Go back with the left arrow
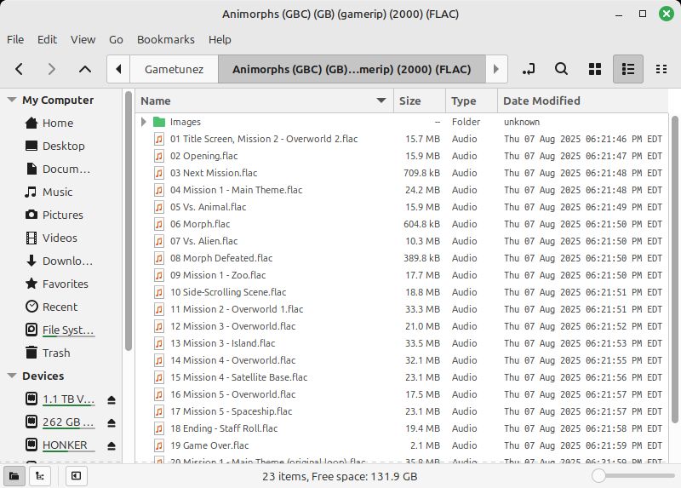Viewport: 681px width, 488px height. 19,69
